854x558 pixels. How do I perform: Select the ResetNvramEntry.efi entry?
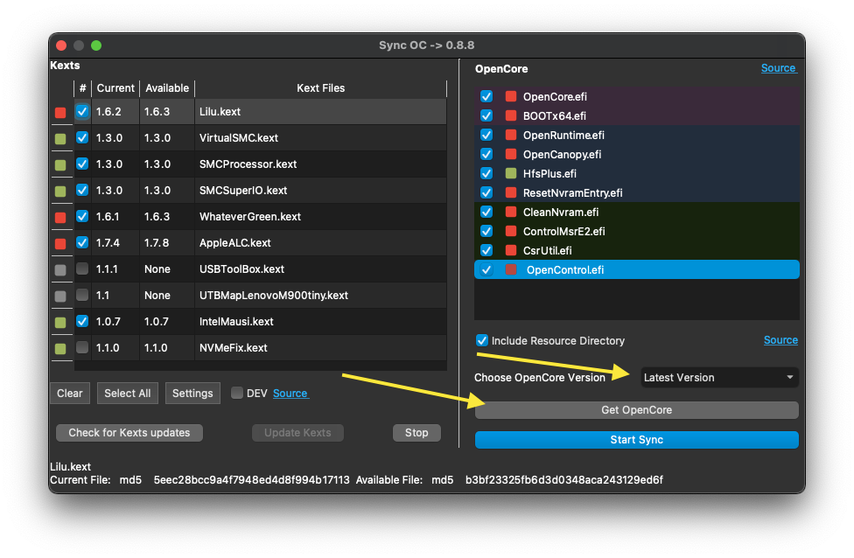pos(572,192)
